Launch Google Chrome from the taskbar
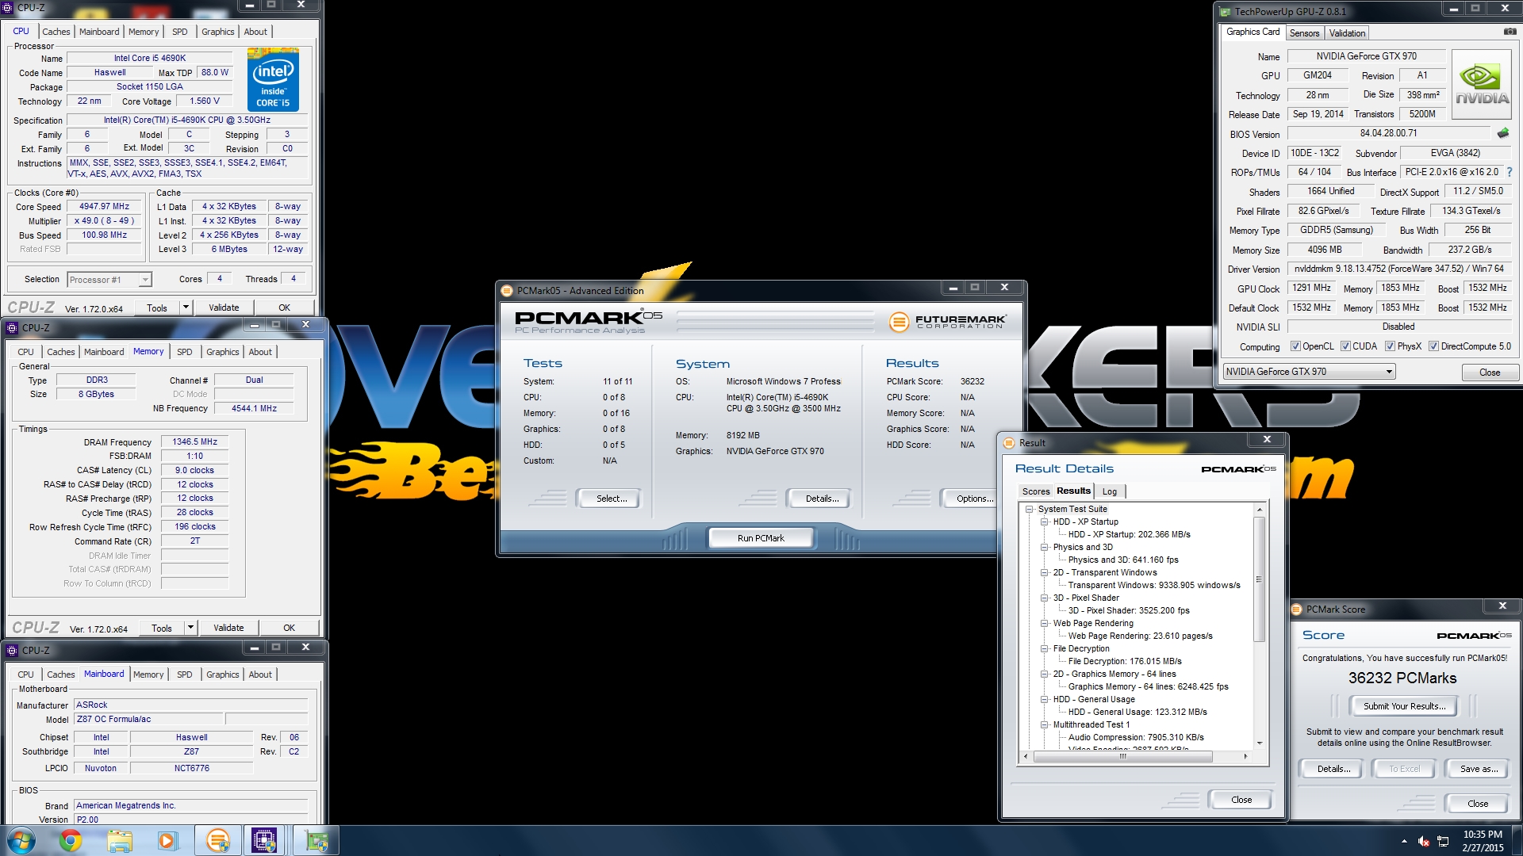 71,840
